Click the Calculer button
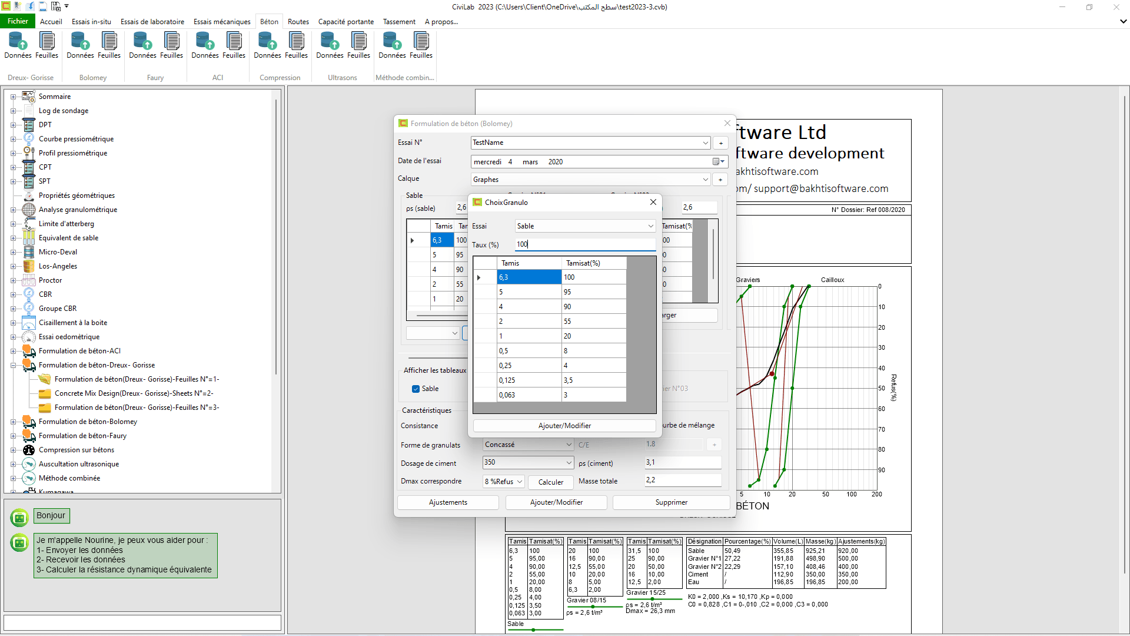 pyautogui.click(x=551, y=482)
